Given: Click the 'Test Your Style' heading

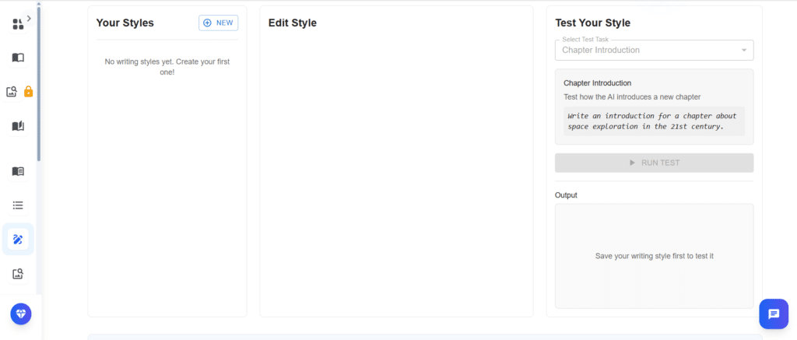Looking at the screenshot, I should click(592, 23).
